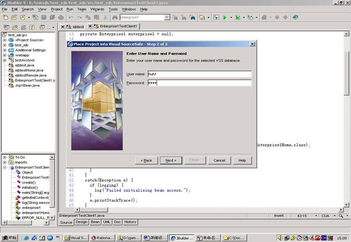Switch to the Design tab
This screenshot has height=242, width=351.
(82, 222)
